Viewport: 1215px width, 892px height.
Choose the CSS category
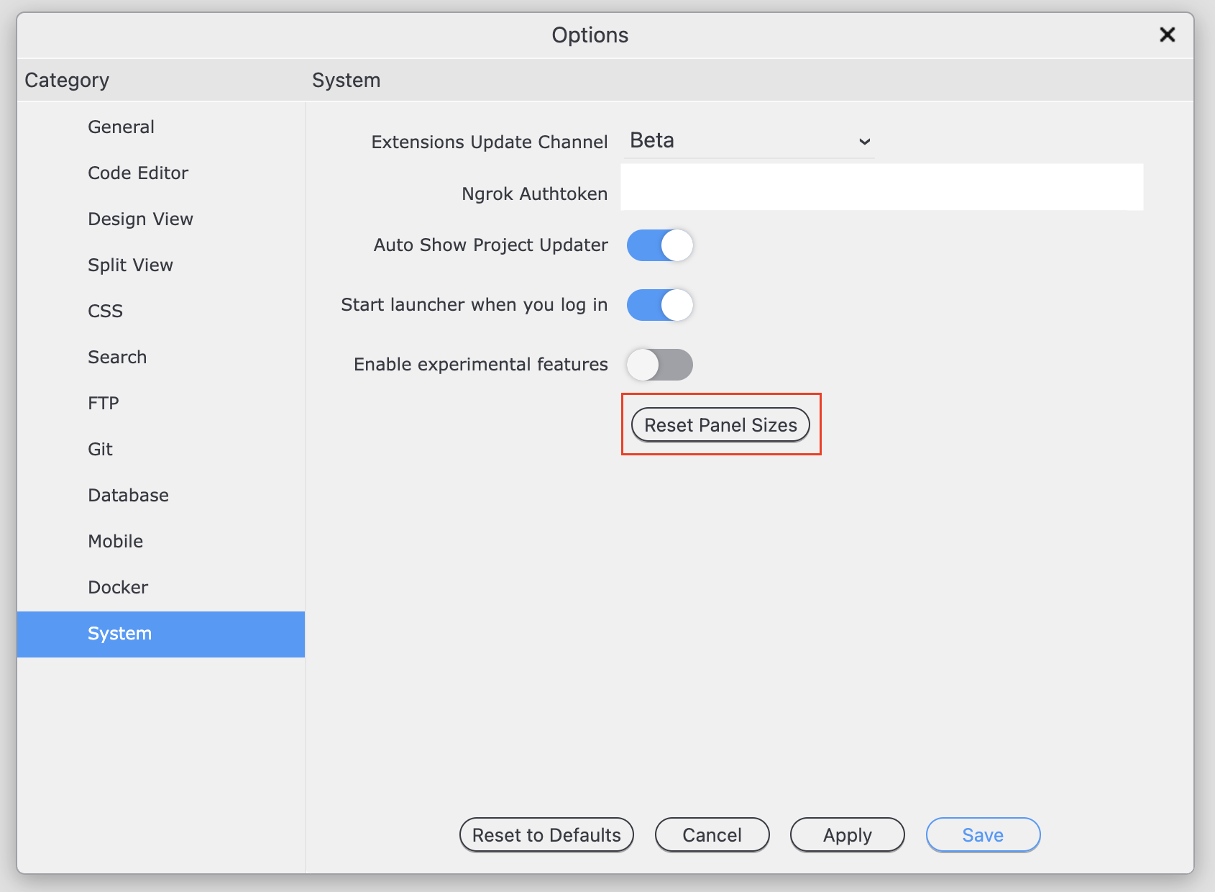coord(105,311)
